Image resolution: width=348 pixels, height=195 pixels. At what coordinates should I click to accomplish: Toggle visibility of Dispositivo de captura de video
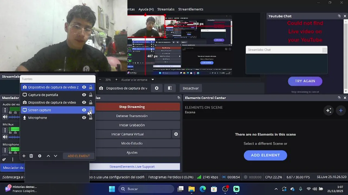coord(84,102)
